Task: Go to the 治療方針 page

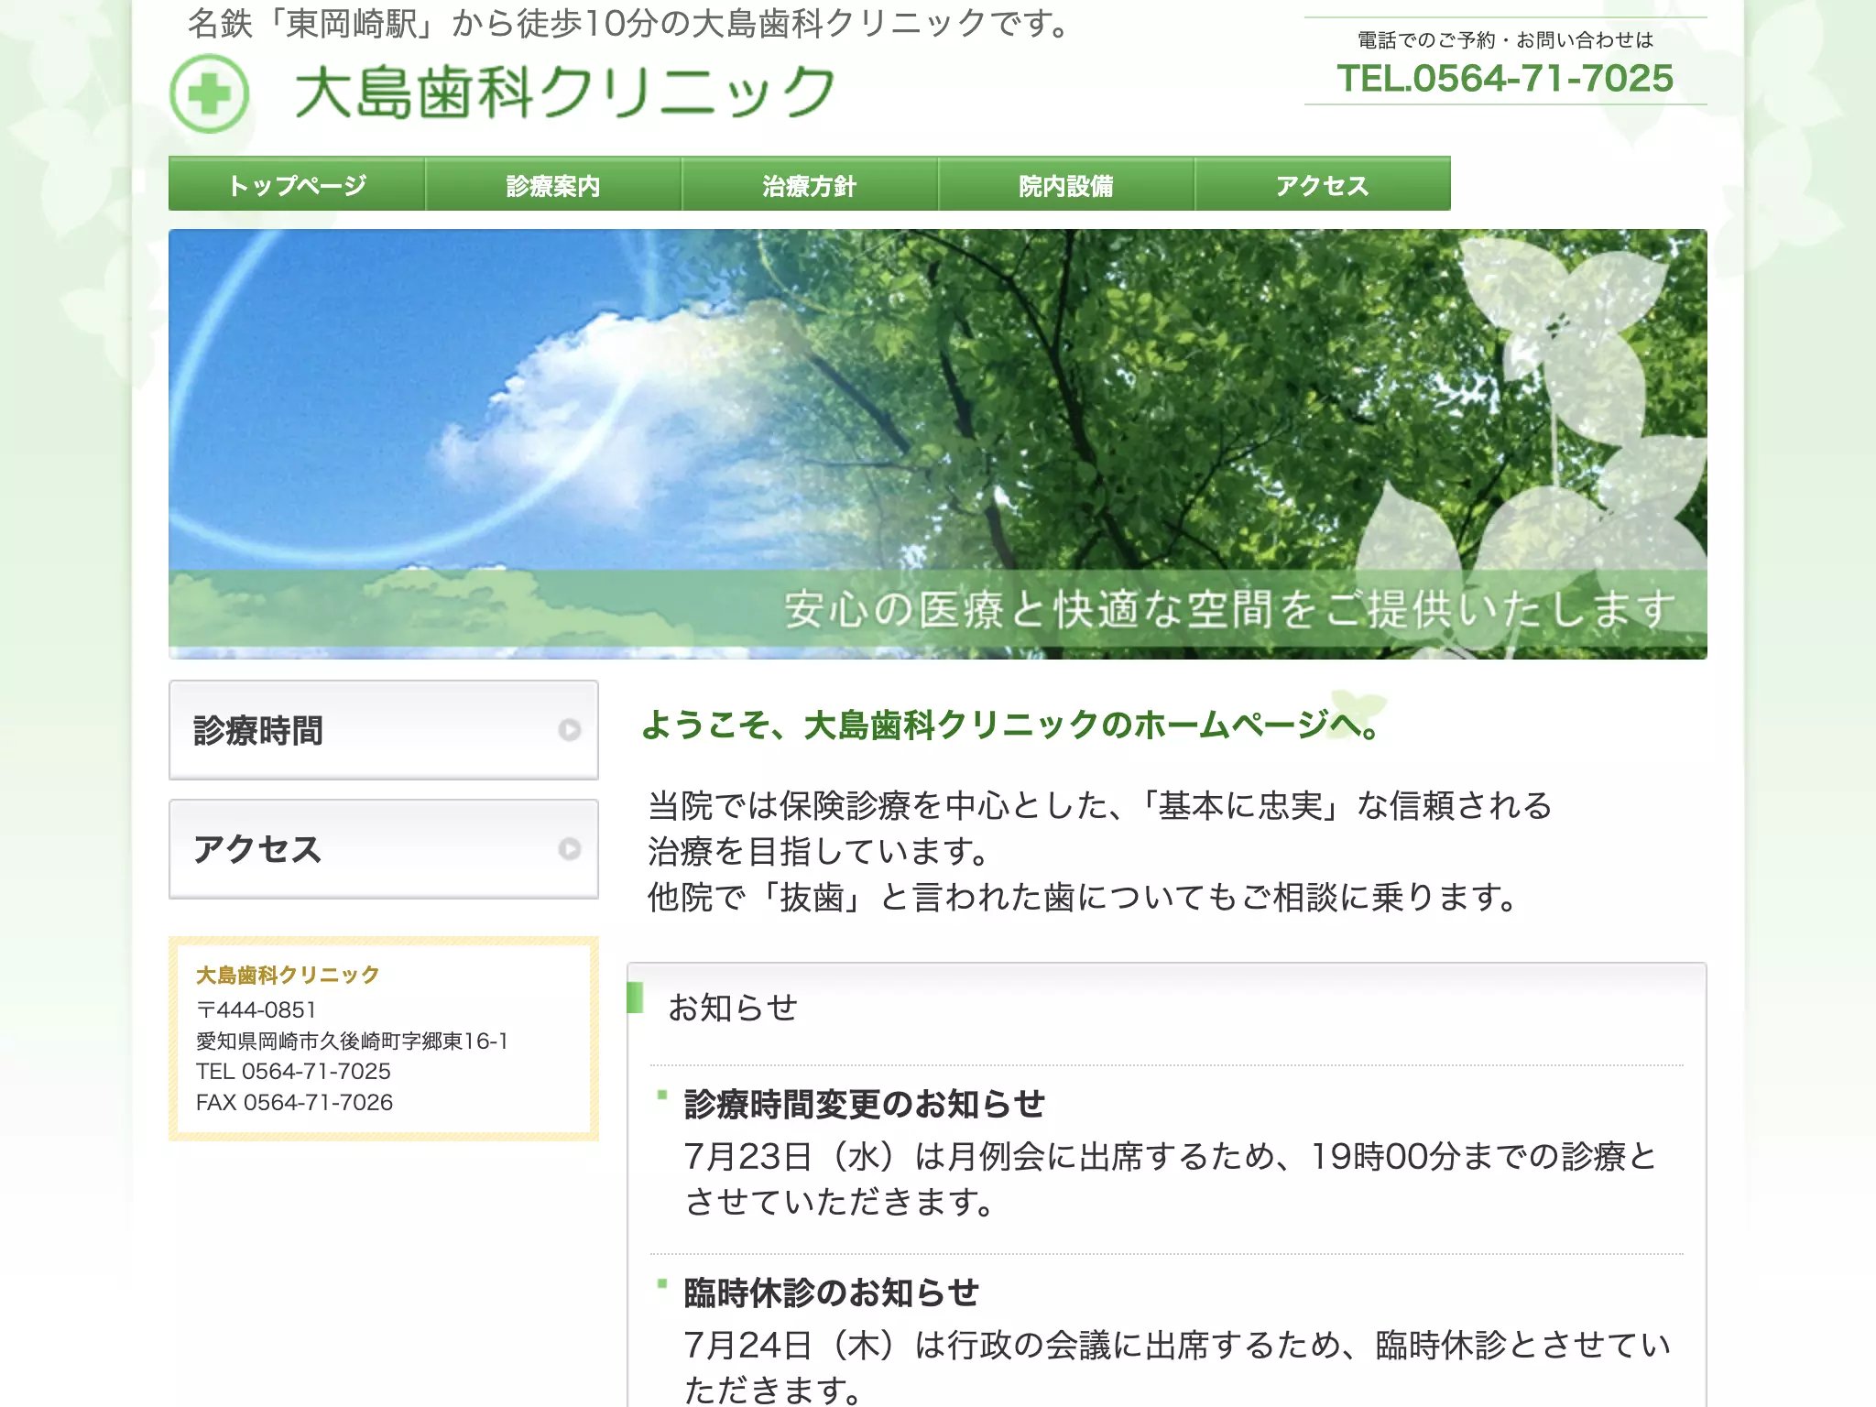Action: click(810, 184)
